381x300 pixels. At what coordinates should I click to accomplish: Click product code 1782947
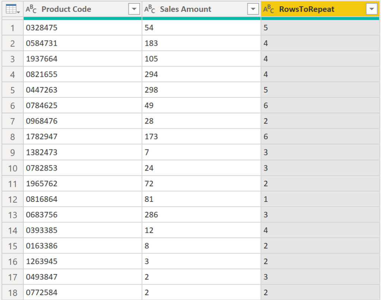click(x=42, y=136)
